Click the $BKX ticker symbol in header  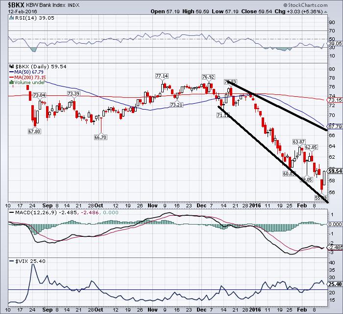tap(16, 4)
